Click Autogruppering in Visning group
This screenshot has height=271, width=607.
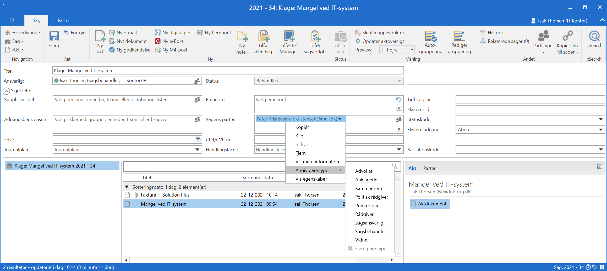click(x=431, y=42)
